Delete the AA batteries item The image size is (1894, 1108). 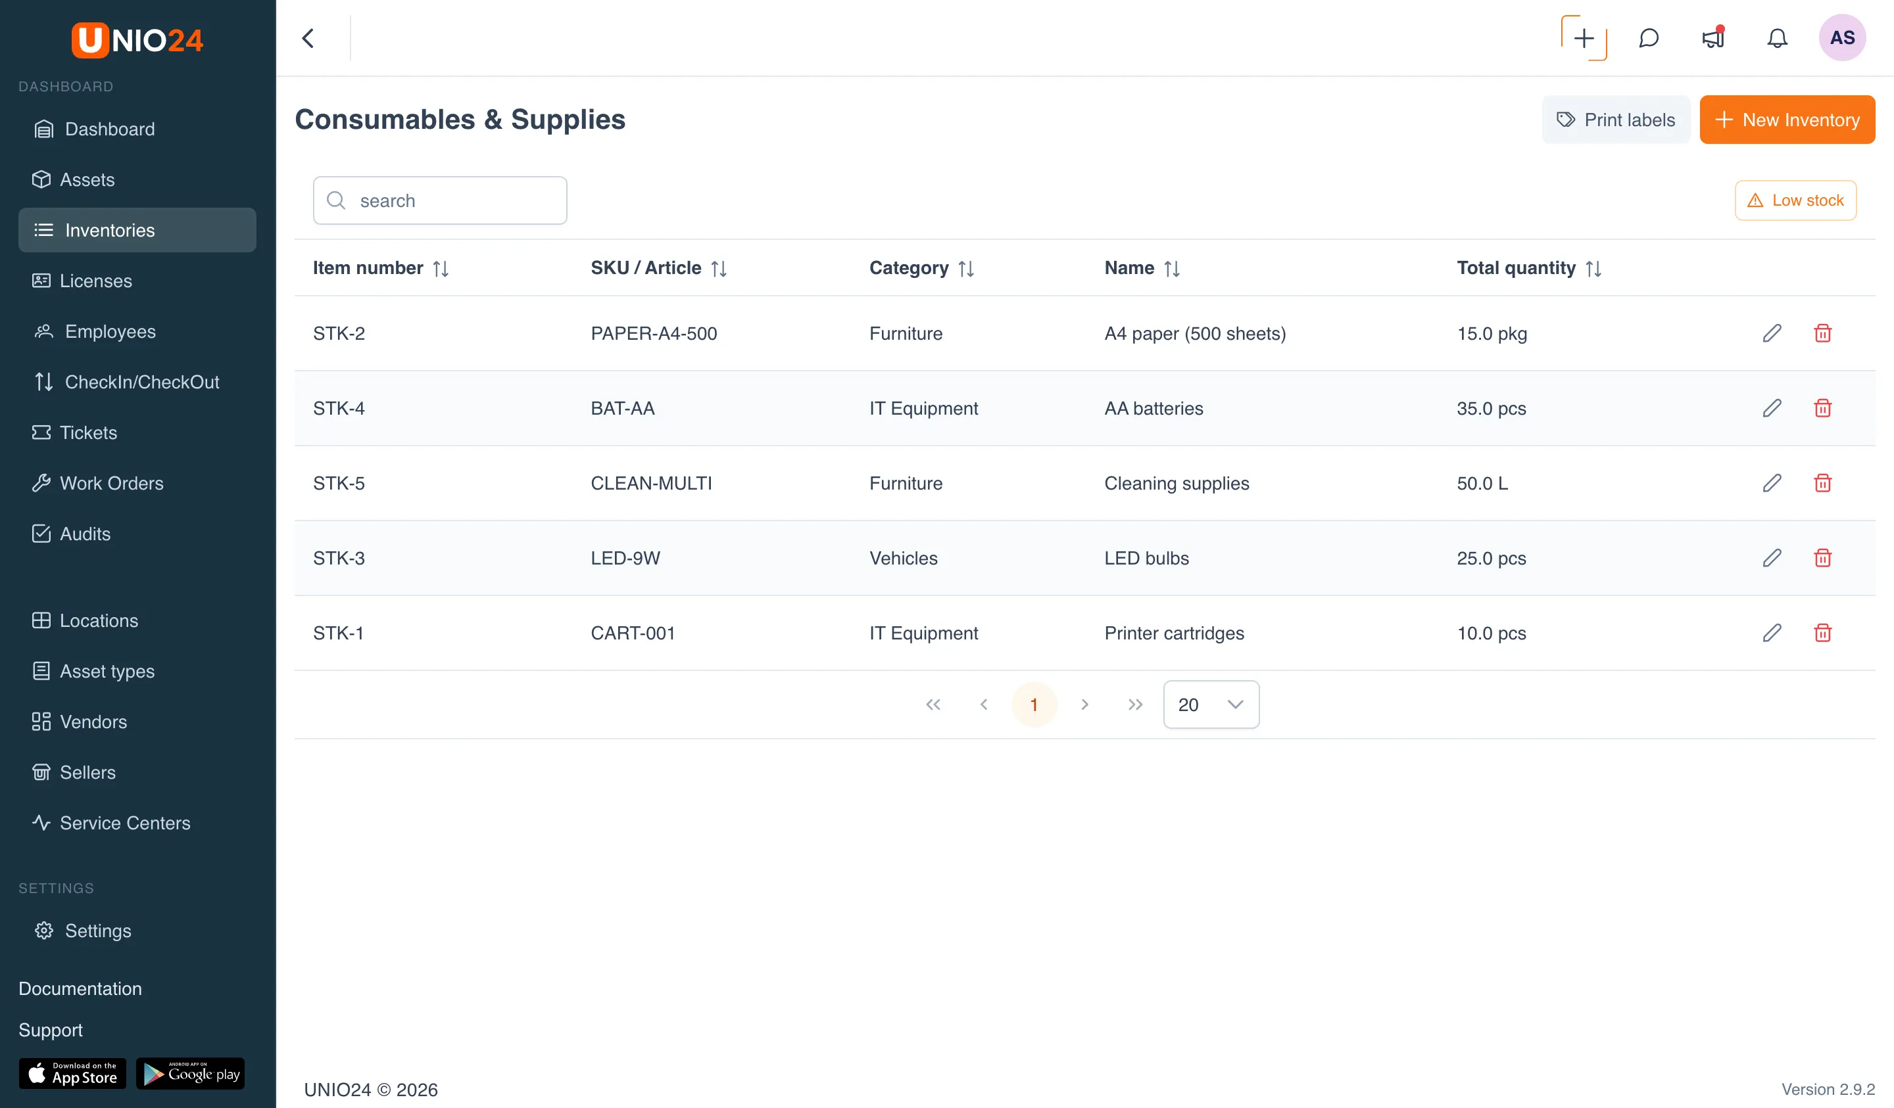pyautogui.click(x=1822, y=408)
